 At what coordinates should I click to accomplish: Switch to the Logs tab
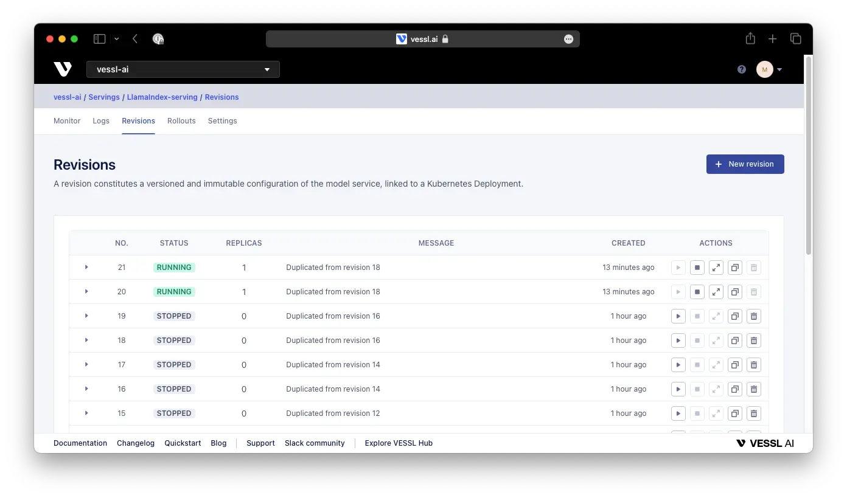coord(101,121)
